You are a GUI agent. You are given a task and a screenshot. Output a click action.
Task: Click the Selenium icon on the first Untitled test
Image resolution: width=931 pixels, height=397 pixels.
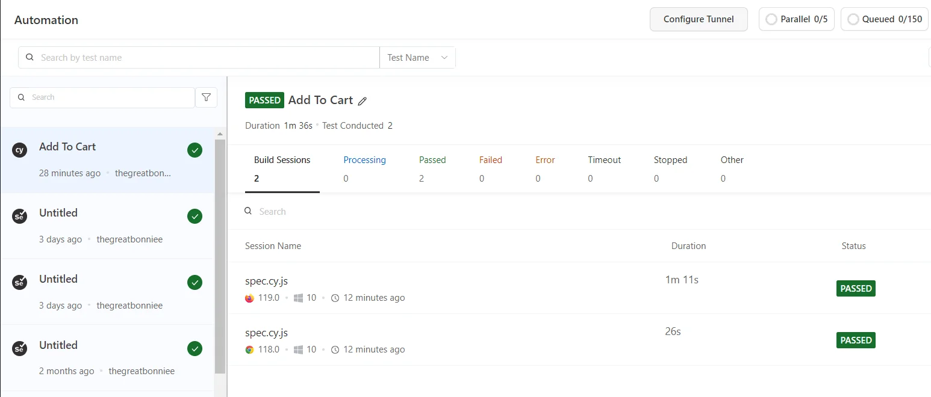(19, 216)
